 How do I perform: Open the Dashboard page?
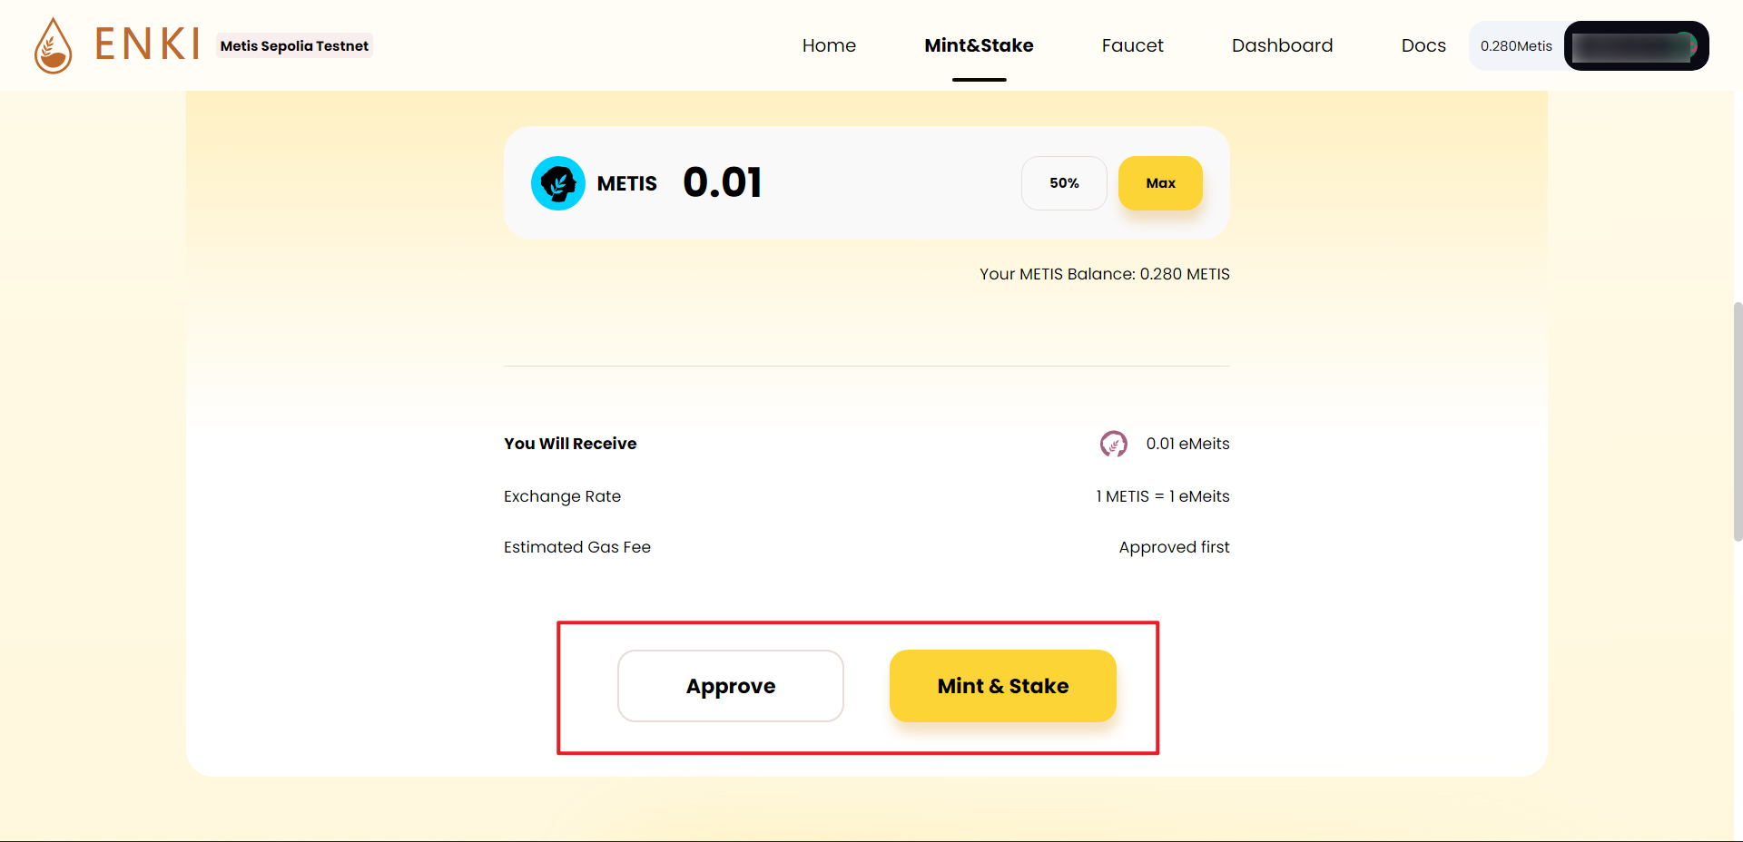1282,45
